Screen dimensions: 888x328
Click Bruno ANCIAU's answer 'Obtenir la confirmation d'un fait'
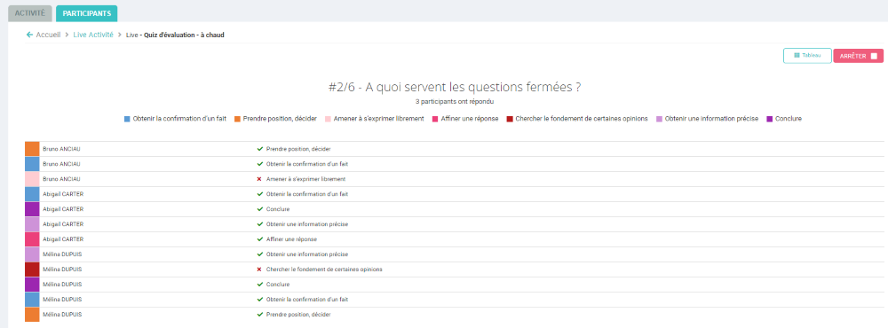click(x=307, y=164)
